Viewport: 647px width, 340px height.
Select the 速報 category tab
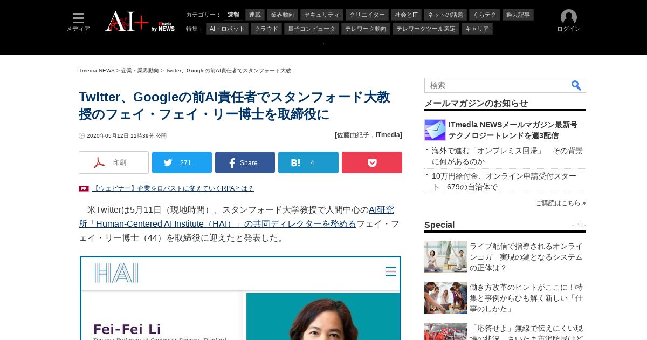(233, 15)
